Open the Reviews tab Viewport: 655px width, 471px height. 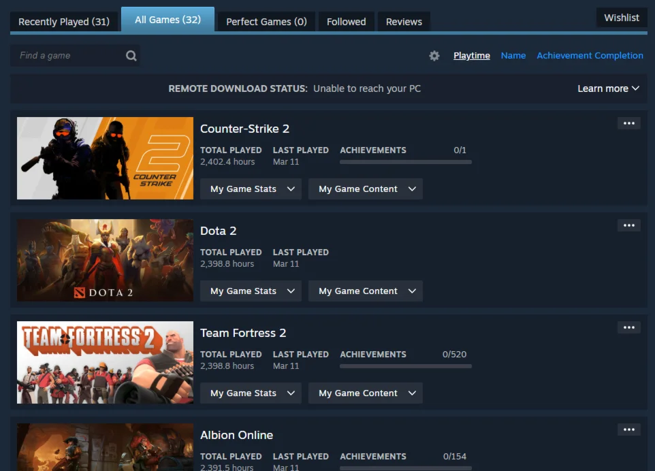(x=404, y=22)
